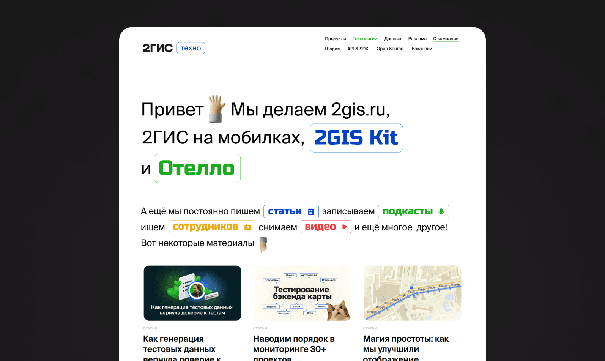Image resolution: width=605 pixels, height=361 pixels.
Task: Click the и ещё многое другое text
Action: tap(401, 227)
